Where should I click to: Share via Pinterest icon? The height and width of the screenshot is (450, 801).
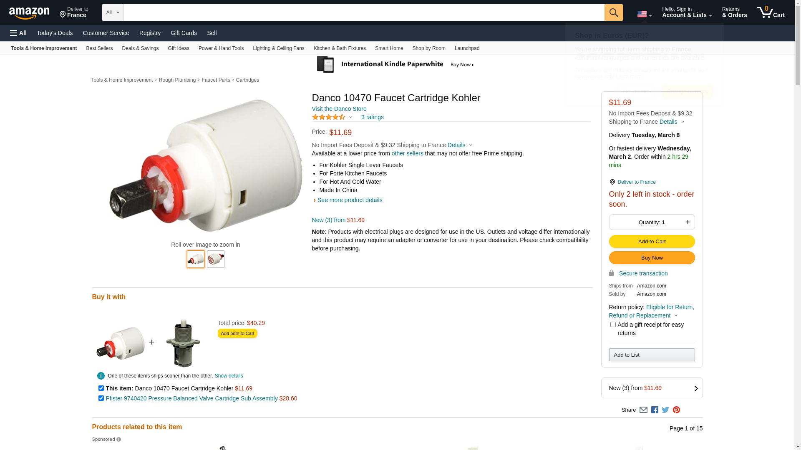[x=676, y=410]
